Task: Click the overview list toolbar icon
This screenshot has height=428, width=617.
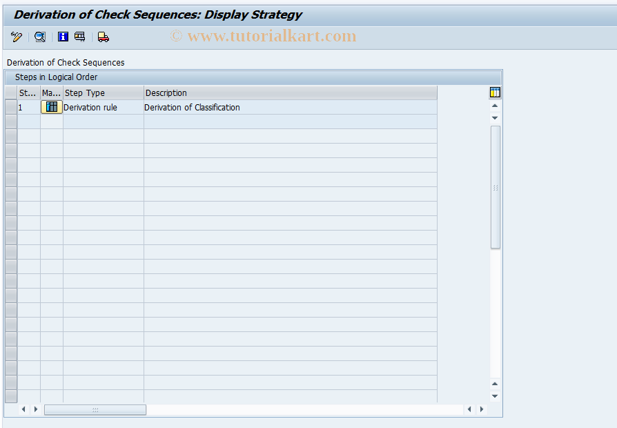Action: coord(80,37)
